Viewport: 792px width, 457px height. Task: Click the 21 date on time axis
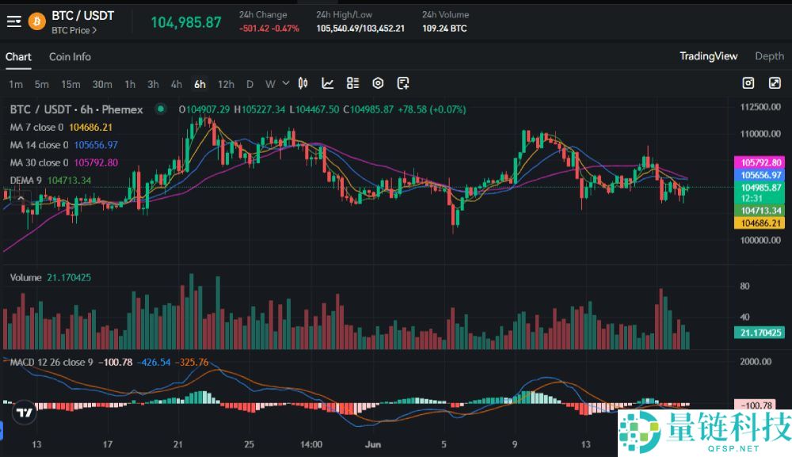(x=177, y=444)
